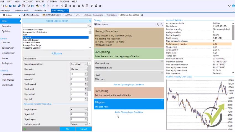235x132 pixels.
Task: Remove the Momentum condition with its X
Action: 162,61
